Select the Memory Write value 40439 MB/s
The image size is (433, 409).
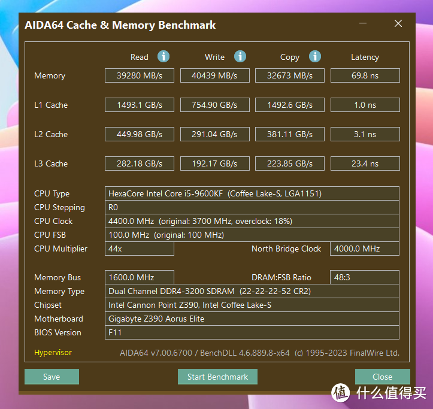click(x=215, y=75)
